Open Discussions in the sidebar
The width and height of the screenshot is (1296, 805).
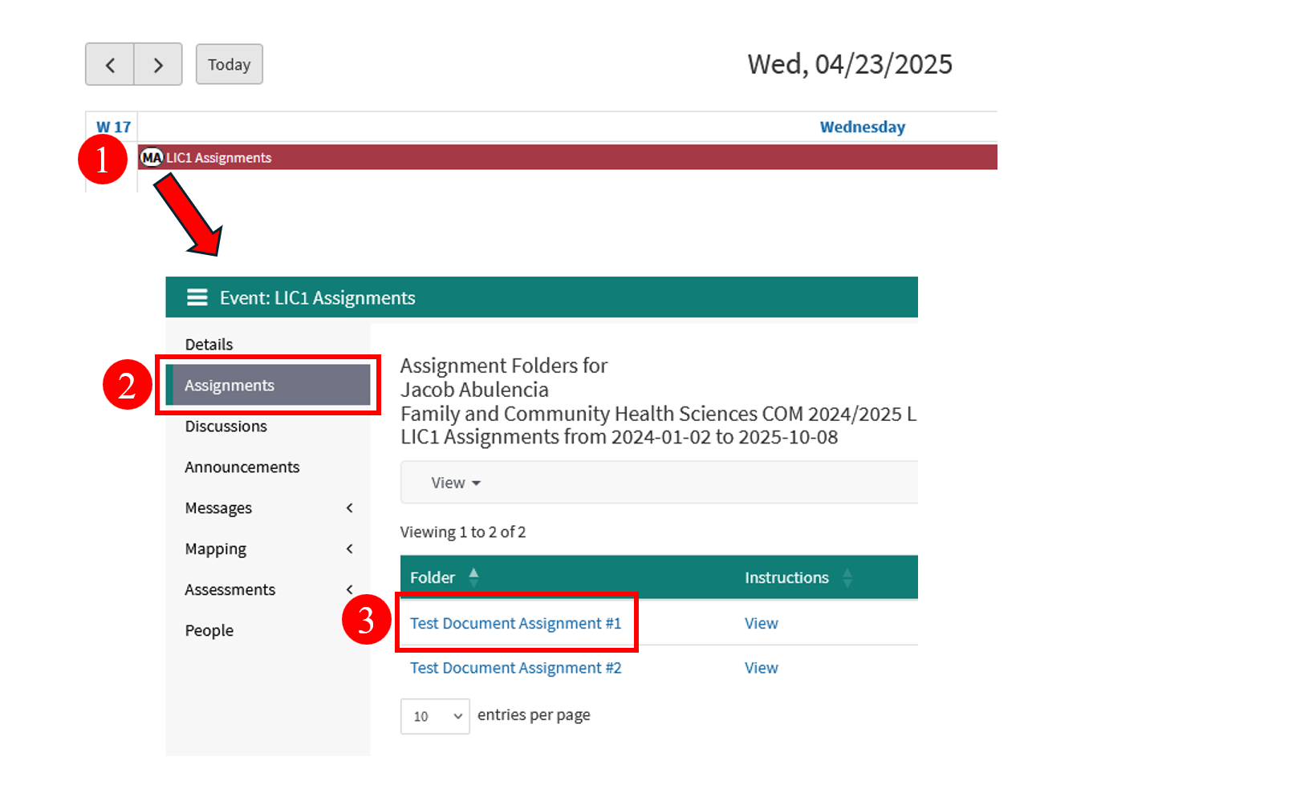click(x=226, y=426)
